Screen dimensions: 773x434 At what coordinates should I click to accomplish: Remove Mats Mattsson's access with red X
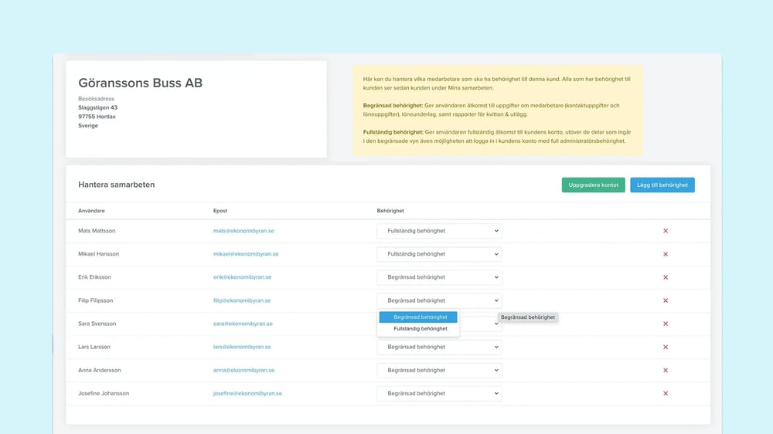pyautogui.click(x=666, y=231)
